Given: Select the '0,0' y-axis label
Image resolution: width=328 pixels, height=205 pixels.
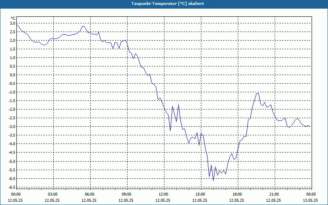Looking at the screenshot, I should coord(12,75).
